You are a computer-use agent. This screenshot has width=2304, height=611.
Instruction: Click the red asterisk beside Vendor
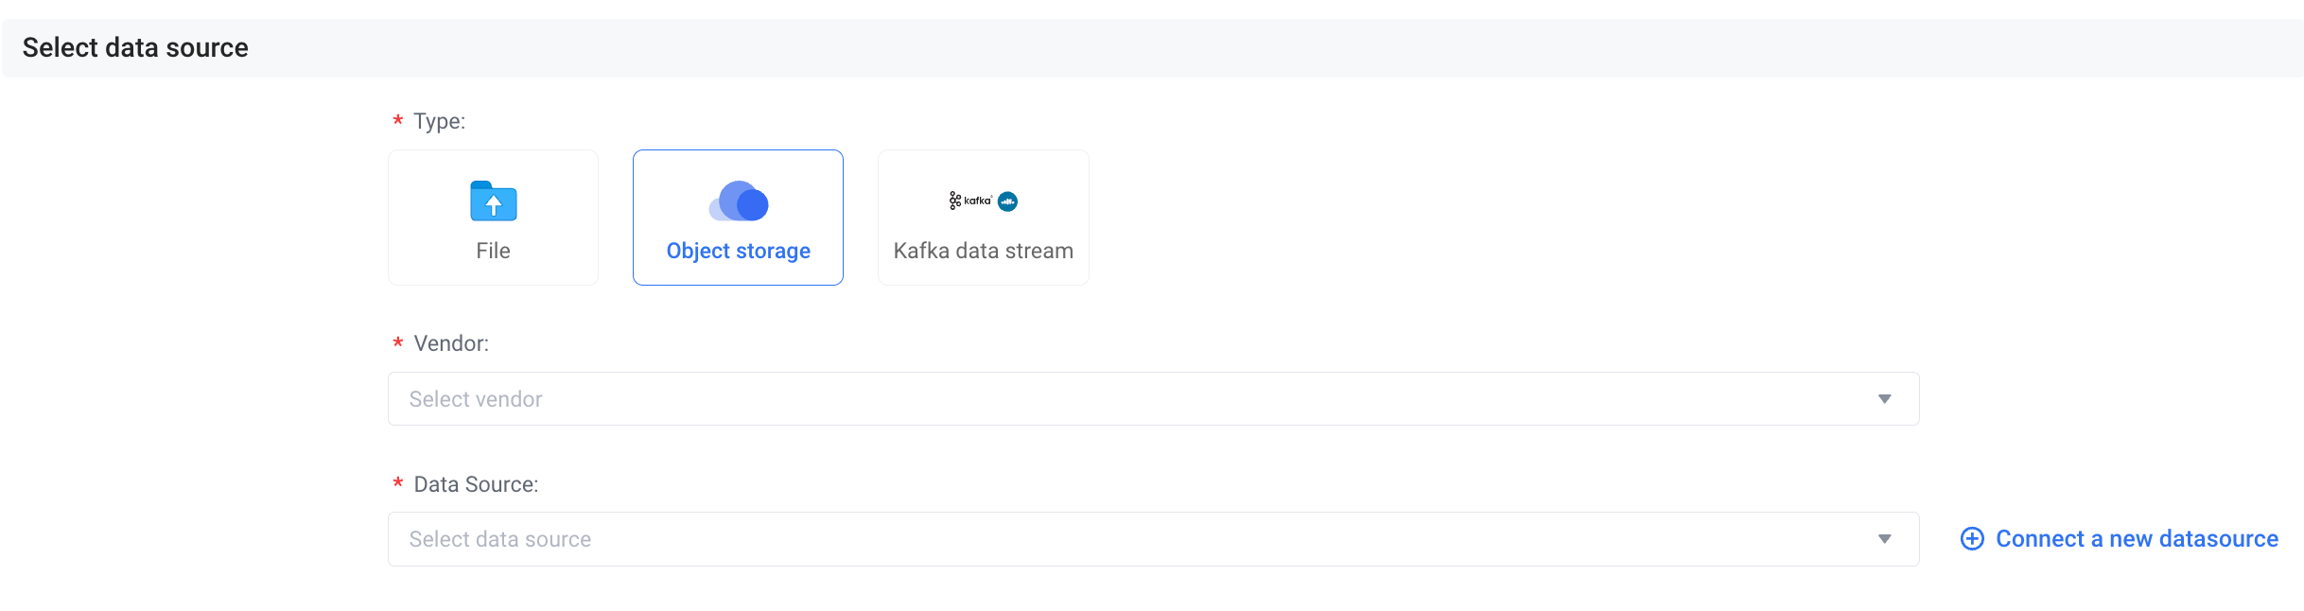tap(398, 343)
